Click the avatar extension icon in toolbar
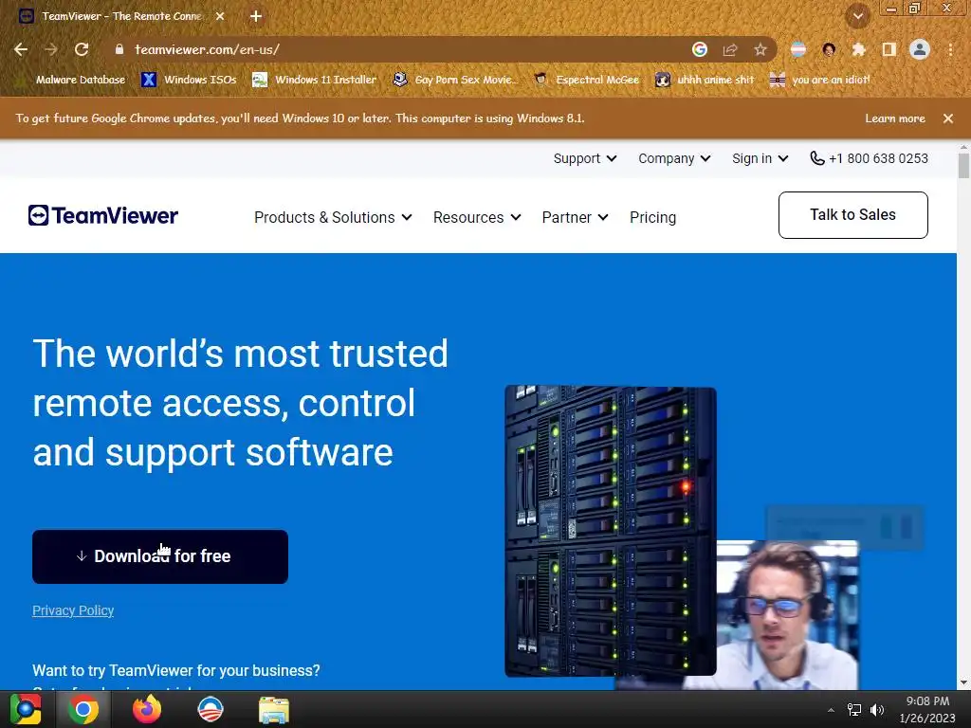971x728 pixels. pyautogui.click(x=829, y=49)
